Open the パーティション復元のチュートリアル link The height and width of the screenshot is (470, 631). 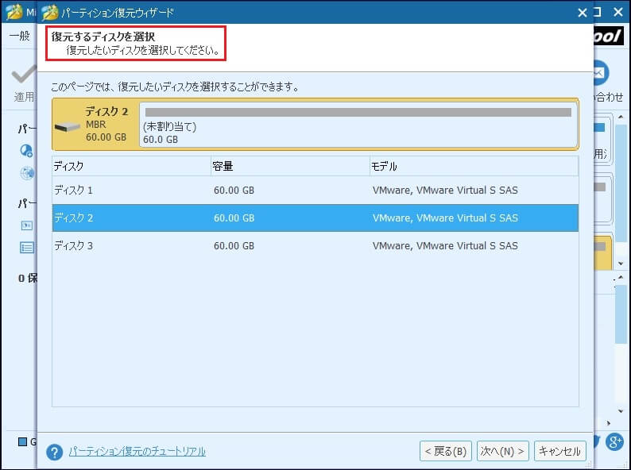click(137, 452)
